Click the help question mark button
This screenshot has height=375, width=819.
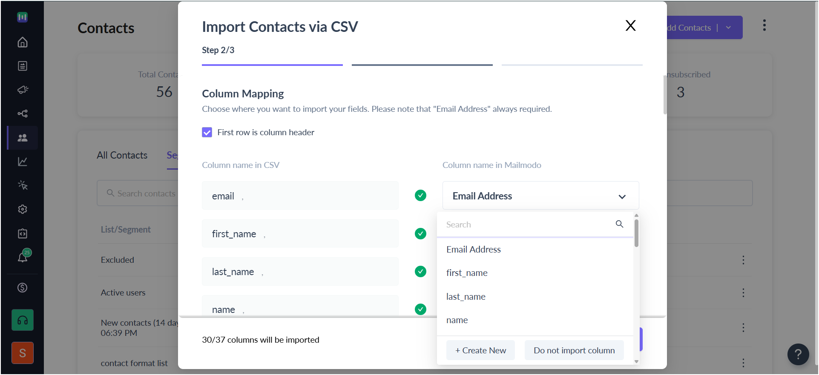(798, 354)
